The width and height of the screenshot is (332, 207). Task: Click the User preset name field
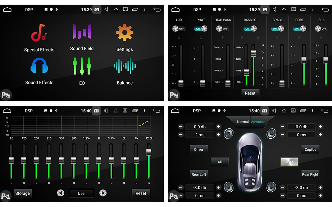point(82,193)
